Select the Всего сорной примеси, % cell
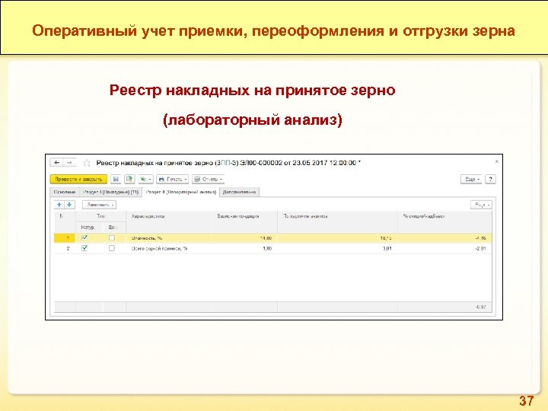 [x=168, y=248]
